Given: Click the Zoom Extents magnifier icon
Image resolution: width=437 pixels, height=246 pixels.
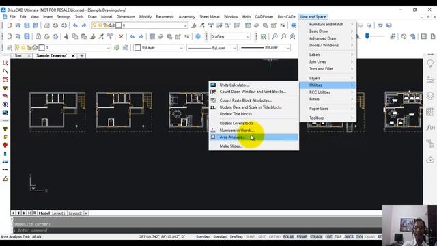Looking at the screenshot, I should (292, 36).
